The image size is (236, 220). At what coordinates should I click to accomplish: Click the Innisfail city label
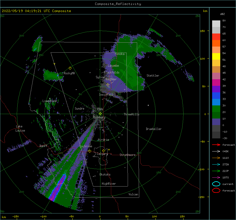tap(106, 95)
